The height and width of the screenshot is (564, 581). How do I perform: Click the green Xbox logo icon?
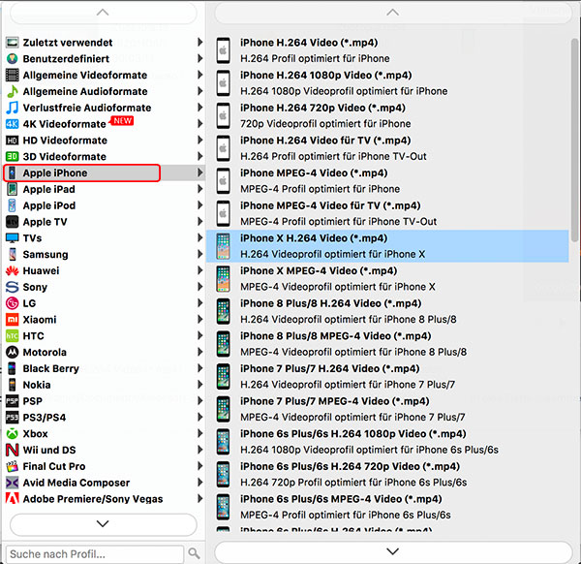point(13,433)
